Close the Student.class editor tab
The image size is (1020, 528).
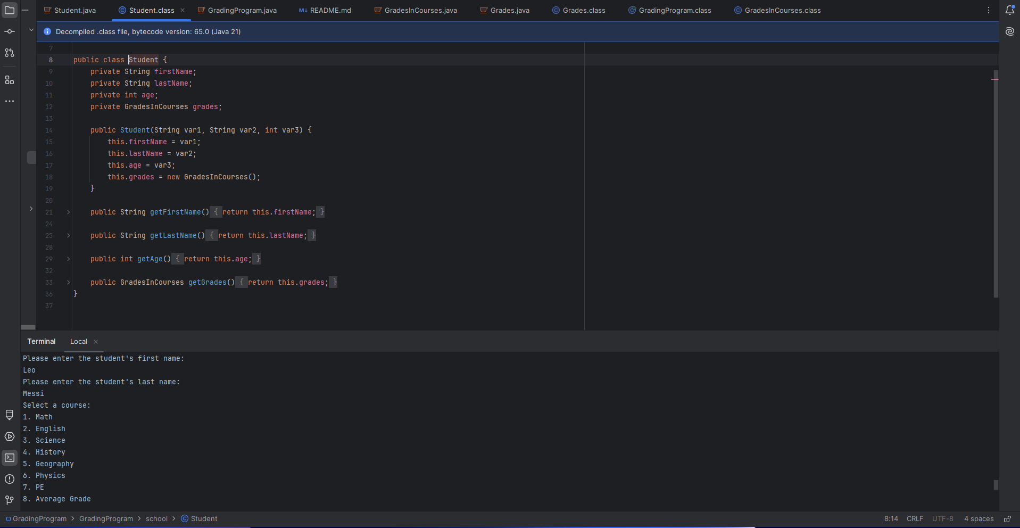pyautogui.click(x=183, y=10)
